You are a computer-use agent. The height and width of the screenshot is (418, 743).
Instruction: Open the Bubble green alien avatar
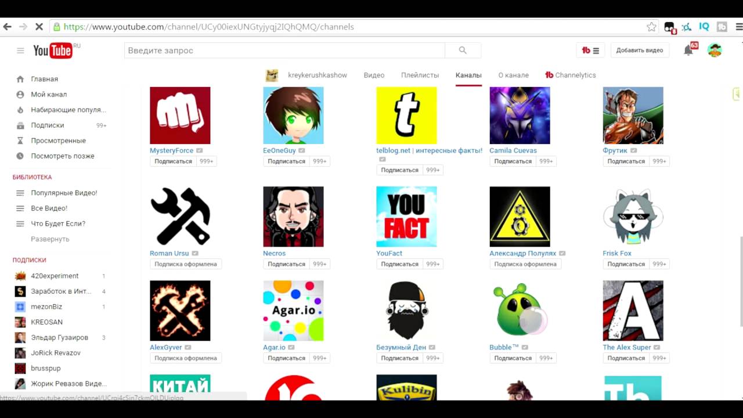(520, 311)
